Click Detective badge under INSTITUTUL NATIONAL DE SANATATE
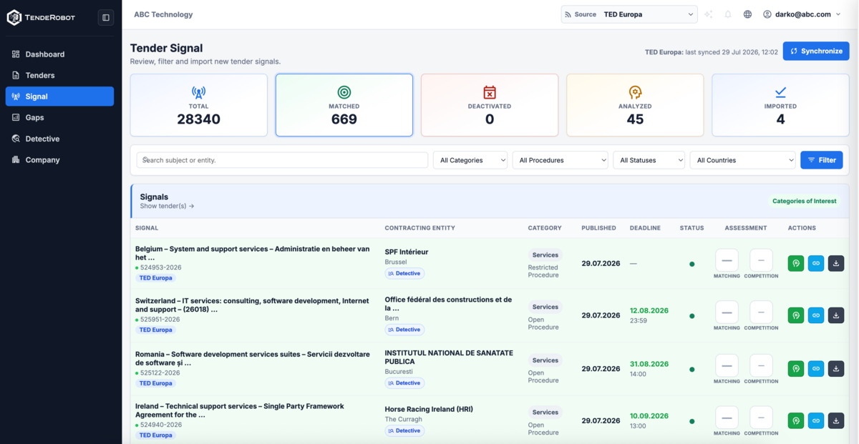The height and width of the screenshot is (444, 859). [x=404, y=383]
